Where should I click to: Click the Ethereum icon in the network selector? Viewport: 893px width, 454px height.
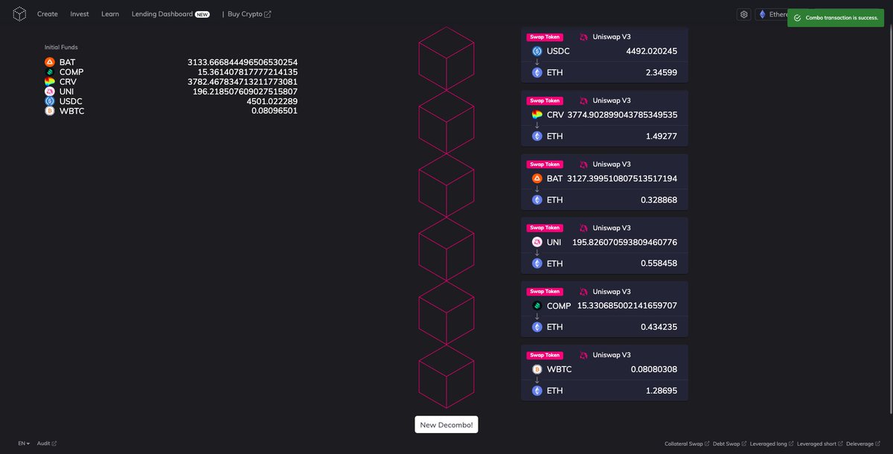[x=762, y=14]
